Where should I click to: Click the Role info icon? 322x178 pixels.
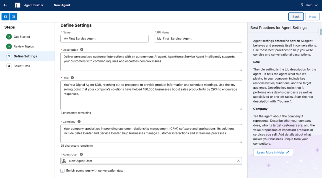[72, 77]
